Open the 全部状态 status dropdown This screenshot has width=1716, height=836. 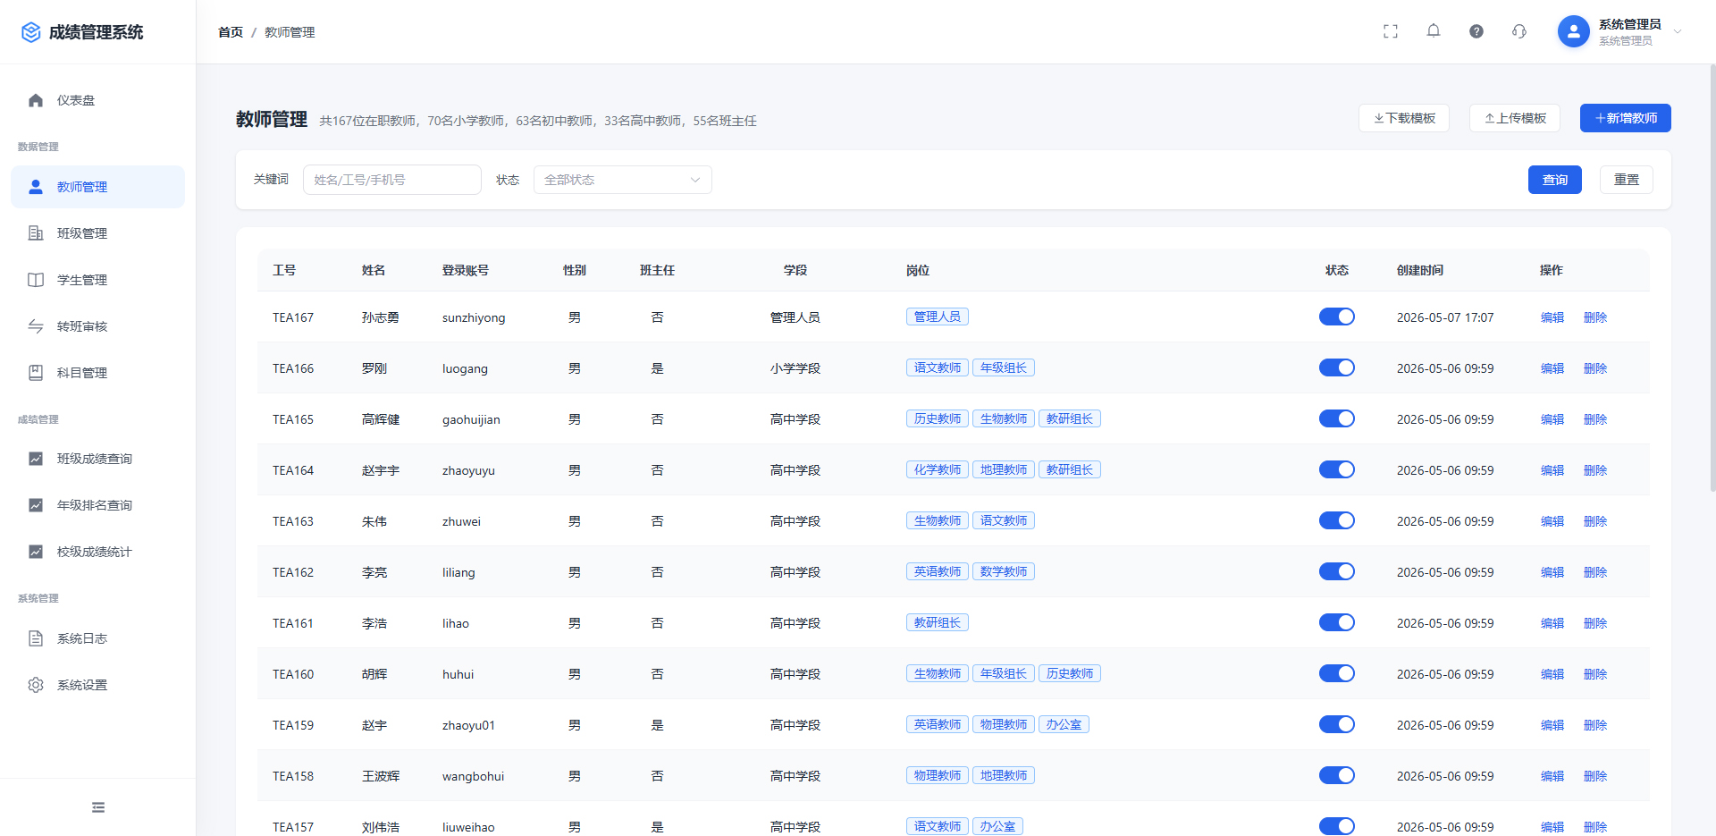pyautogui.click(x=623, y=180)
